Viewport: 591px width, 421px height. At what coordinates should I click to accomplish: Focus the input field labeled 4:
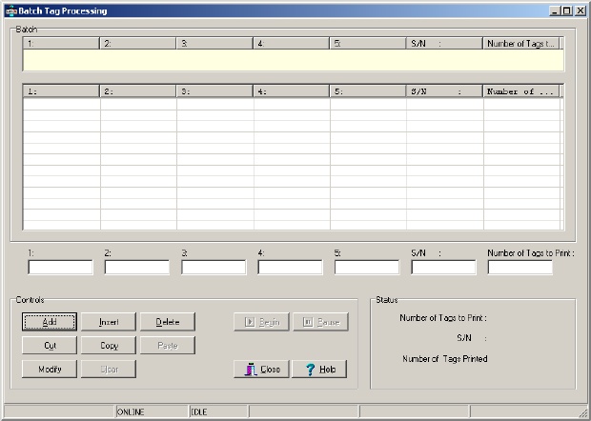coord(290,268)
